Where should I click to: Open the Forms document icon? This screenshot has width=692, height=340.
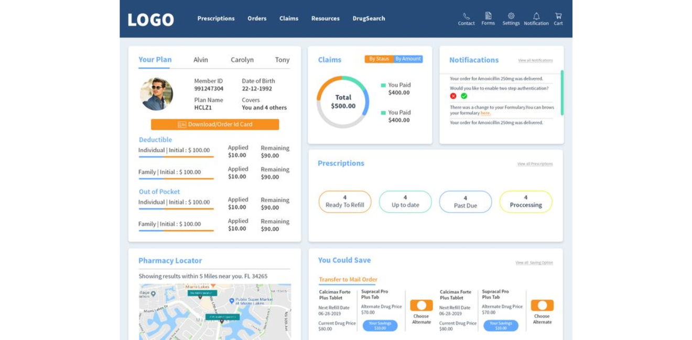(488, 16)
